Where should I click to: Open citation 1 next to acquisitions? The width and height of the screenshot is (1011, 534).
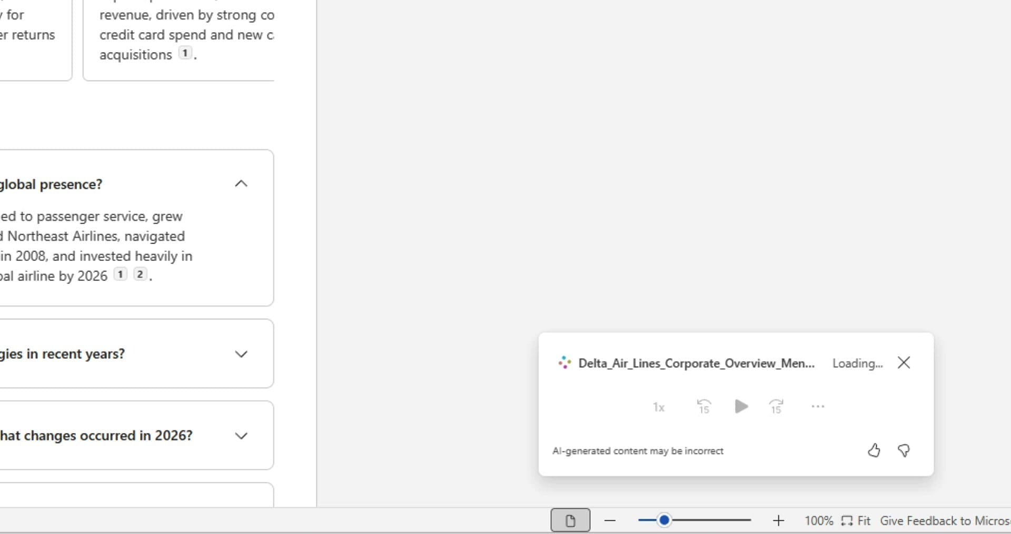(185, 53)
